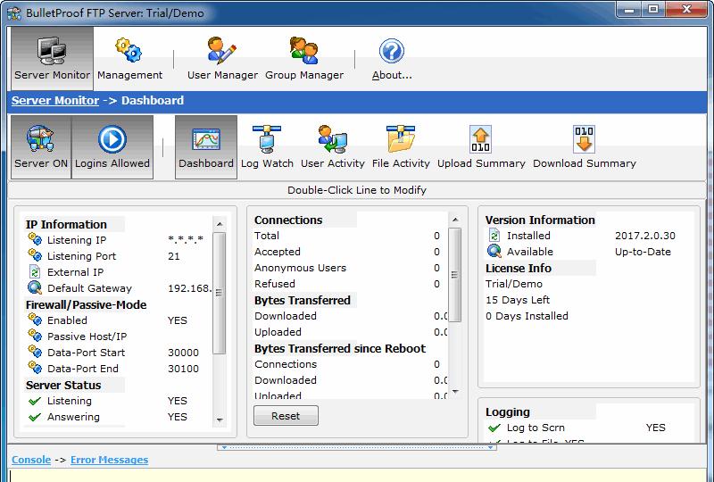Minimize the BulletProof FTP Server window
The image size is (714, 482).
pyautogui.click(x=629, y=9)
